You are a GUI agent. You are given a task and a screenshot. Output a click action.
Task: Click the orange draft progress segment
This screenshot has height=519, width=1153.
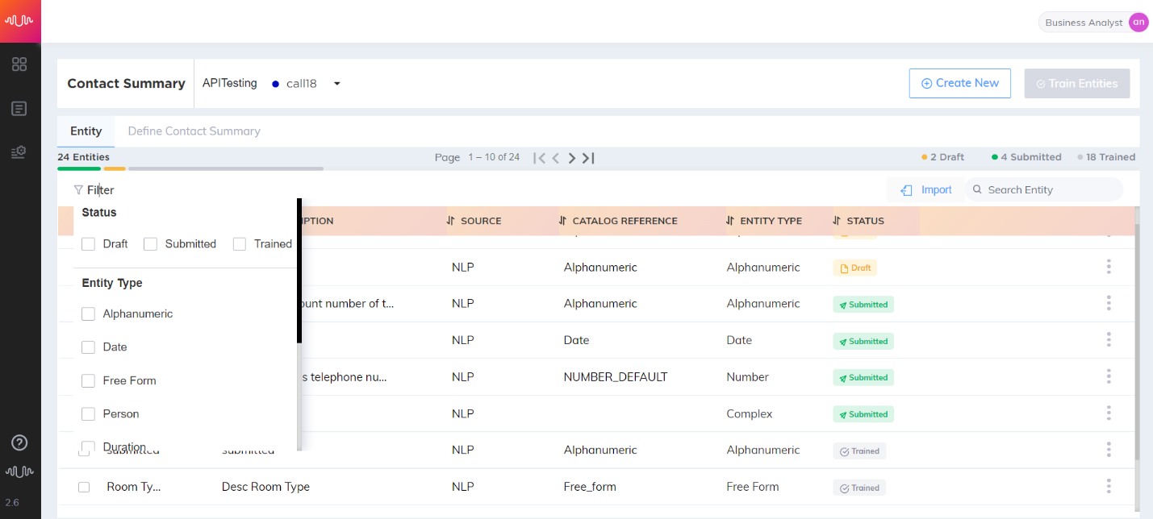coord(115,168)
